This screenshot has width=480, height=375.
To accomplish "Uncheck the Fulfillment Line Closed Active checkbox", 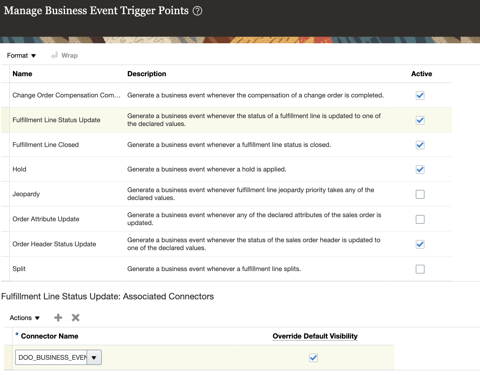I will tap(420, 145).
